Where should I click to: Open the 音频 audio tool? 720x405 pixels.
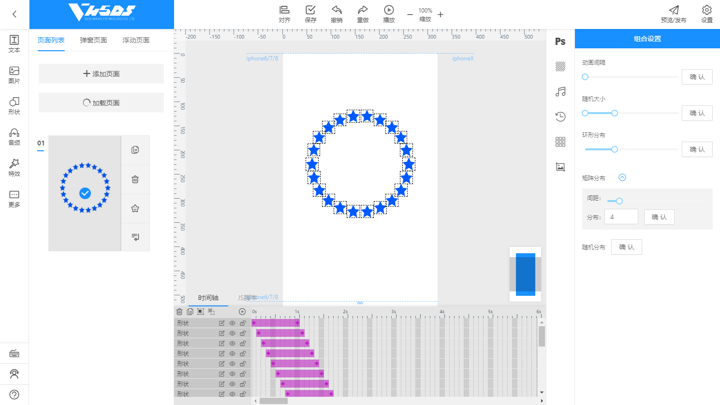pyautogui.click(x=15, y=137)
